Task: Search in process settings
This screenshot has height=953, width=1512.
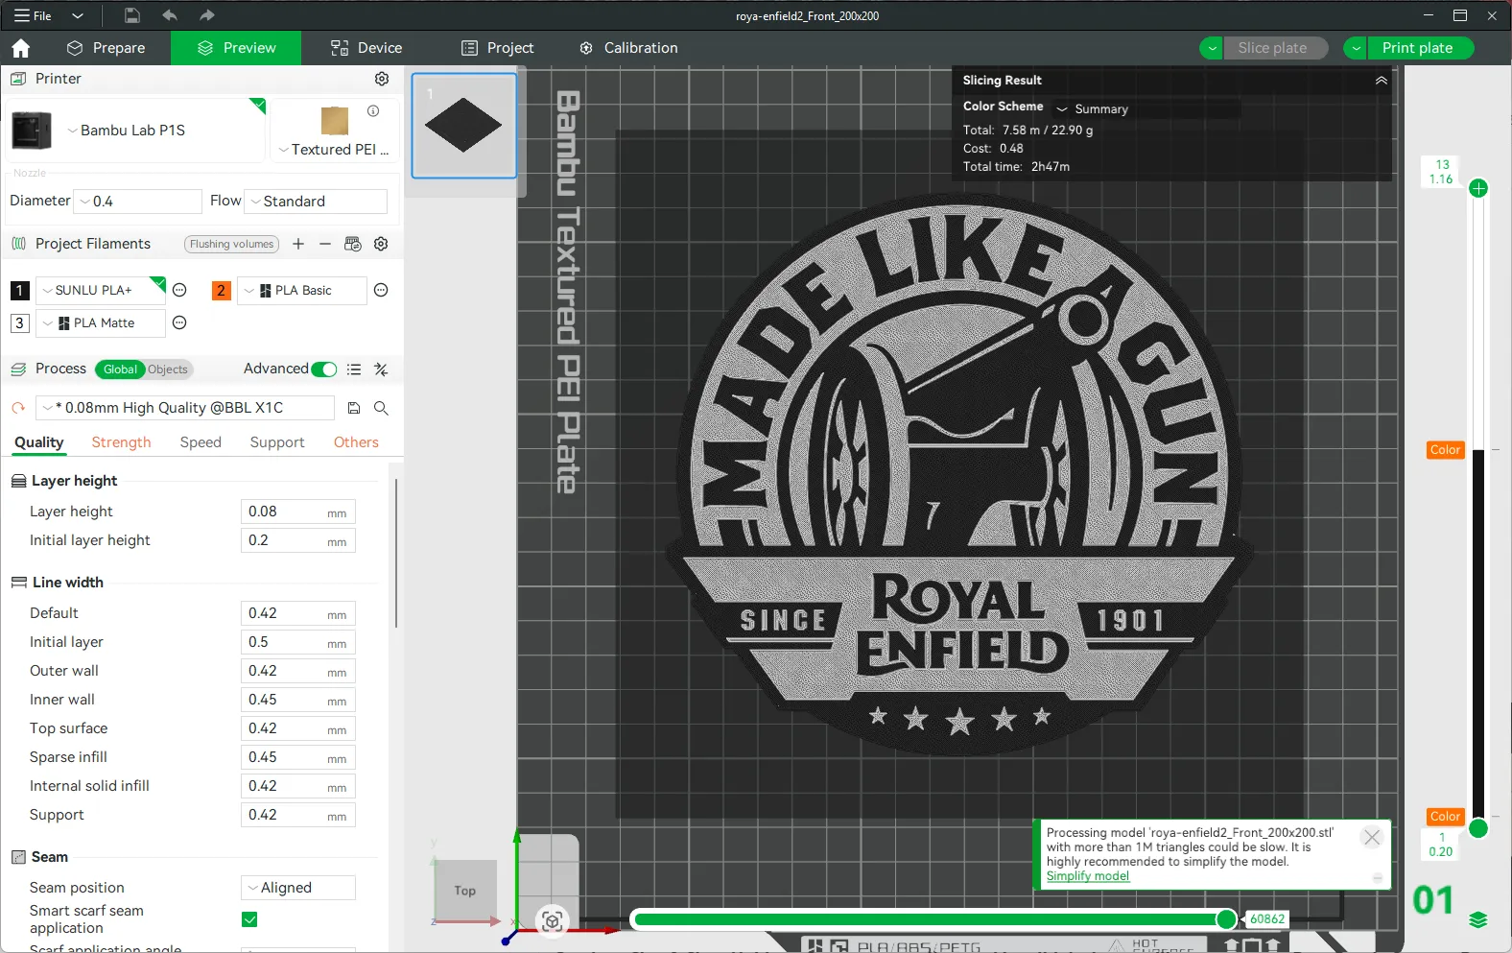Action: (x=381, y=408)
